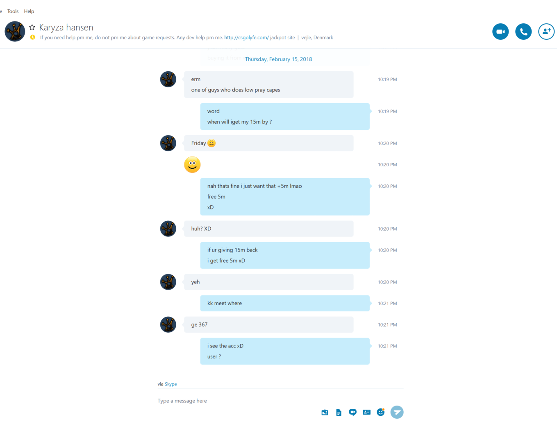Click the 'Thursday, February 15, 2018' date header

point(278,59)
